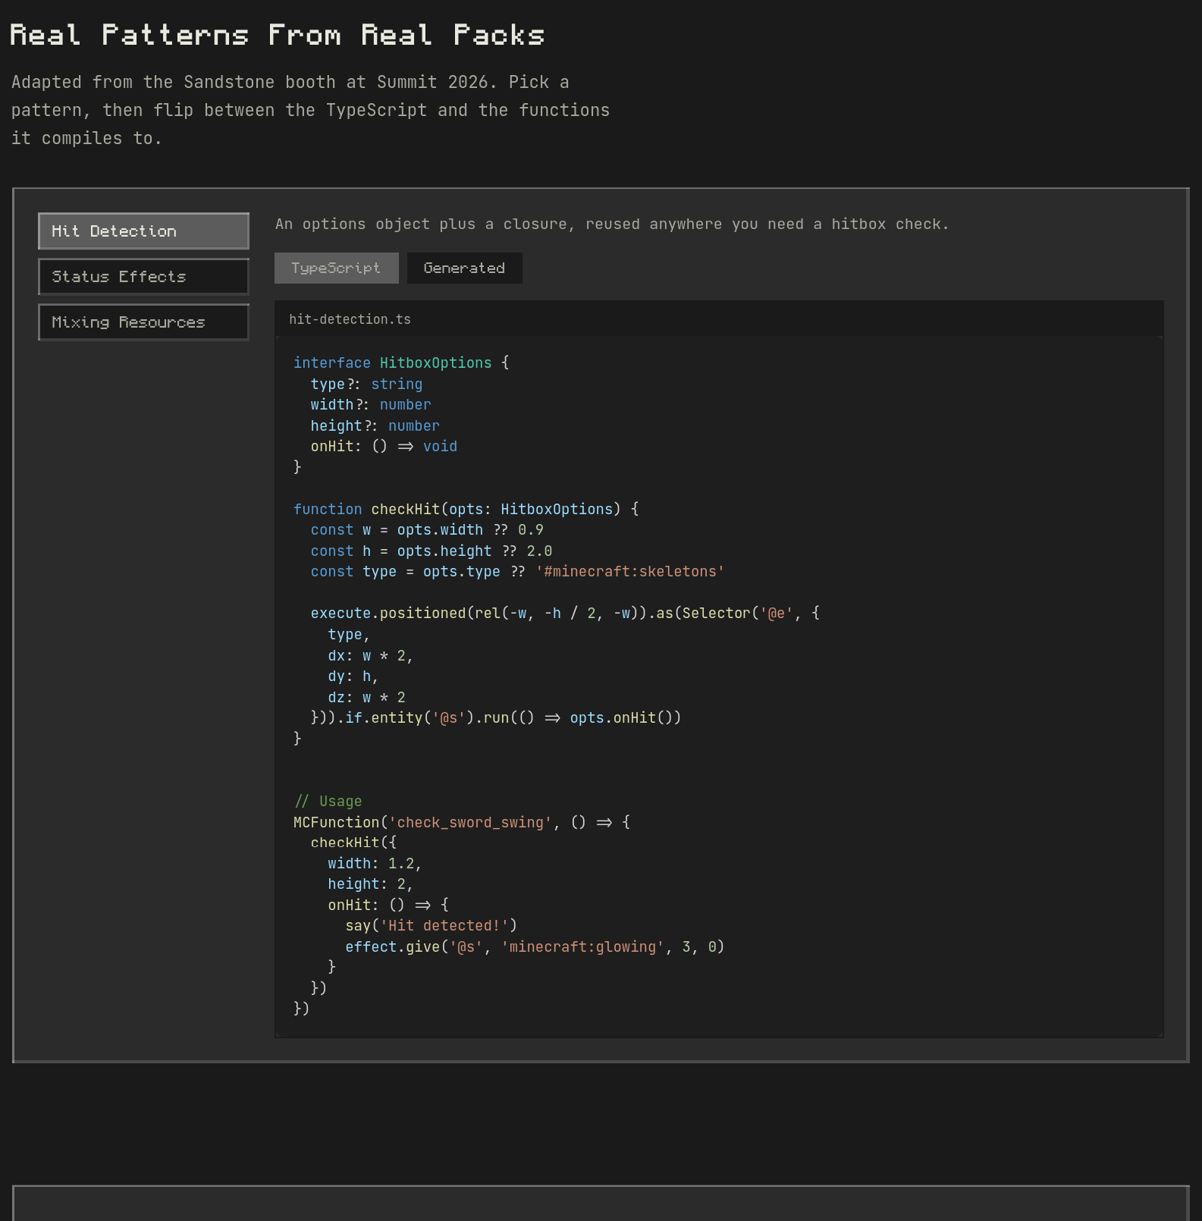Choose the Mixing Resources pattern

tap(143, 322)
